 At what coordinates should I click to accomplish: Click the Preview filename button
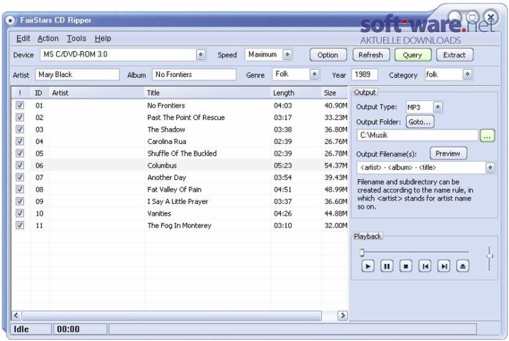[448, 153]
